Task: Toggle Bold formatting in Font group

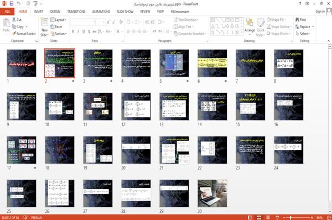Action: (x=72, y=31)
